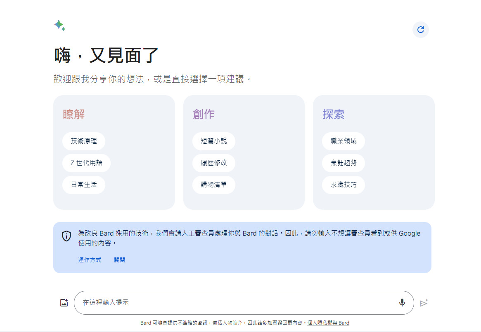
Task: Click the 履歷修改 suggestion chip
Action: point(213,163)
